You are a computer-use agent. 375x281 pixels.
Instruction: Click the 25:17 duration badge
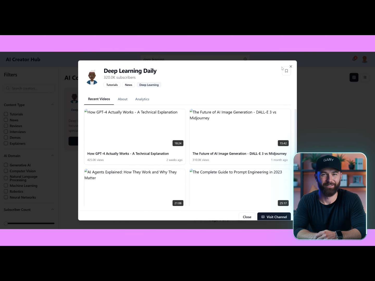tap(283, 203)
